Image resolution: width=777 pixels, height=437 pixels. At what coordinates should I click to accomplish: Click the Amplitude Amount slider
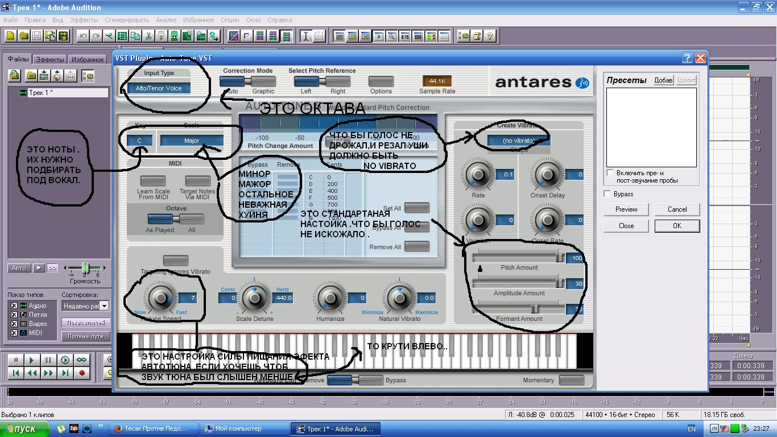click(x=518, y=283)
